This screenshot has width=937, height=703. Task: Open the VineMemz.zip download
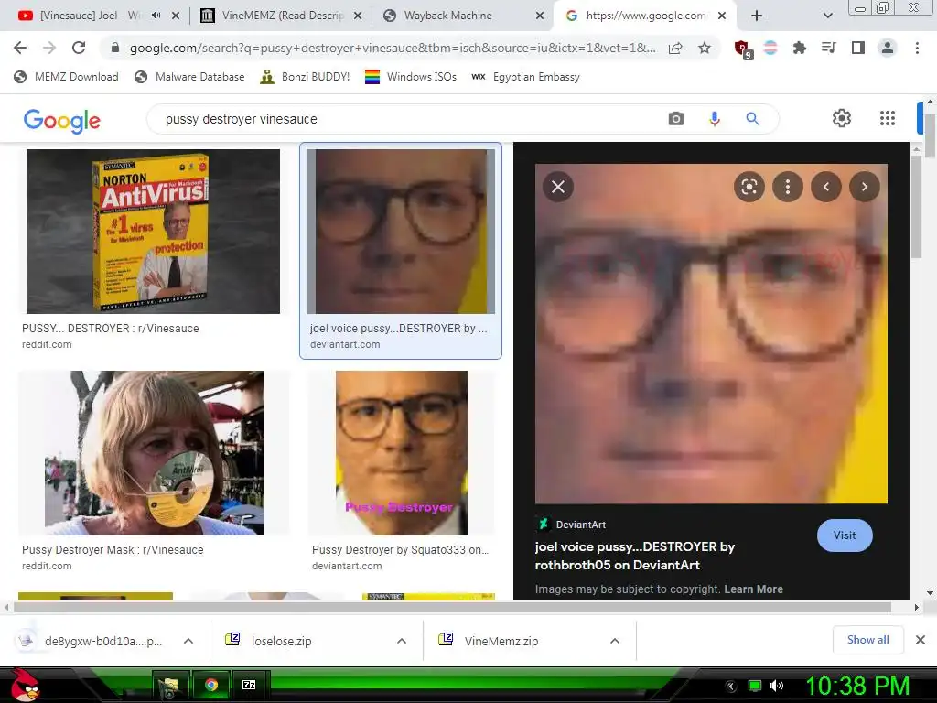pyautogui.click(x=501, y=641)
